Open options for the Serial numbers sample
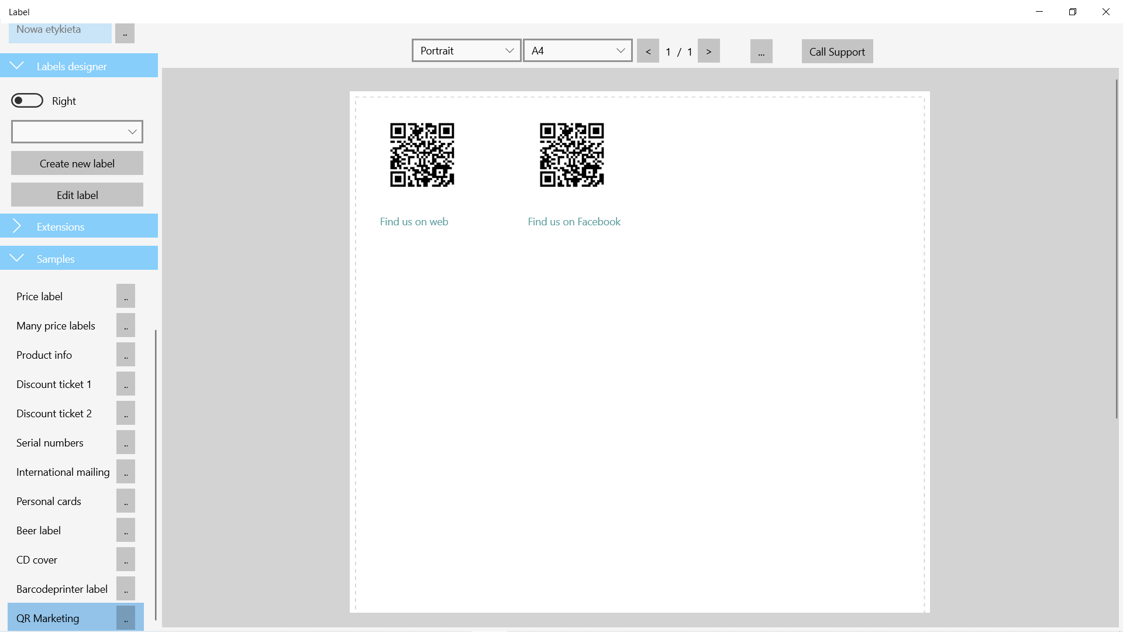The height and width of the screenshot is (632, 1123). (x=126, y=442)
